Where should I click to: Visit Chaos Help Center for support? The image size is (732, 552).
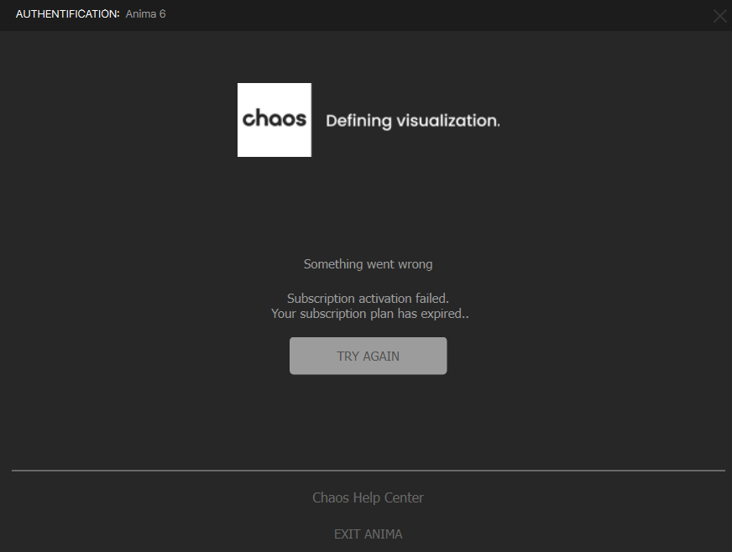click(368, 497)
